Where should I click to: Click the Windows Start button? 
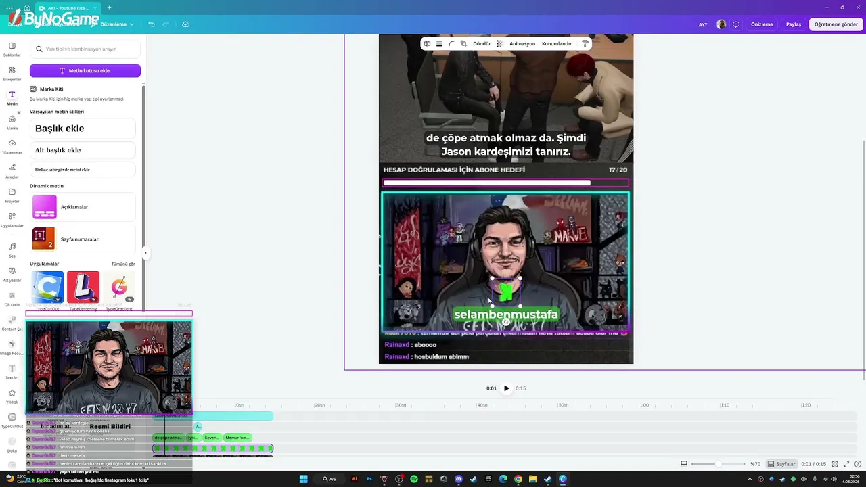tap(304, 479)
